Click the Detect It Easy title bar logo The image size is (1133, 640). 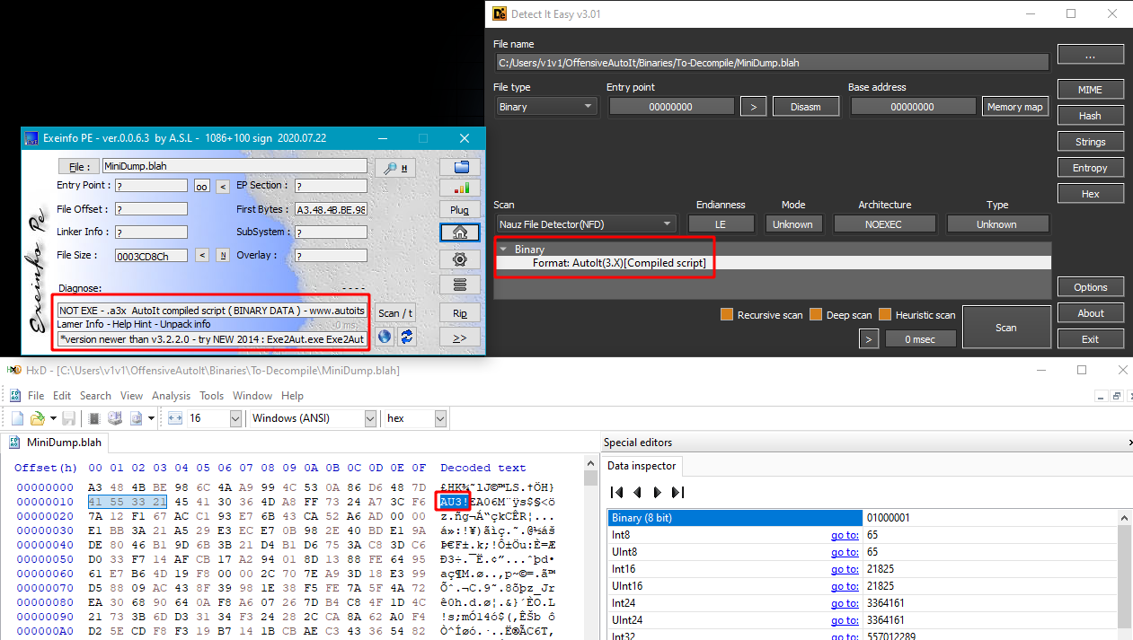(x=498, y=13)
